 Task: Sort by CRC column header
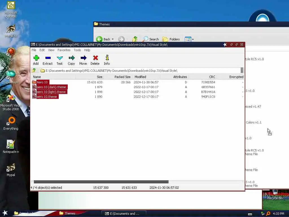(202, 77)
